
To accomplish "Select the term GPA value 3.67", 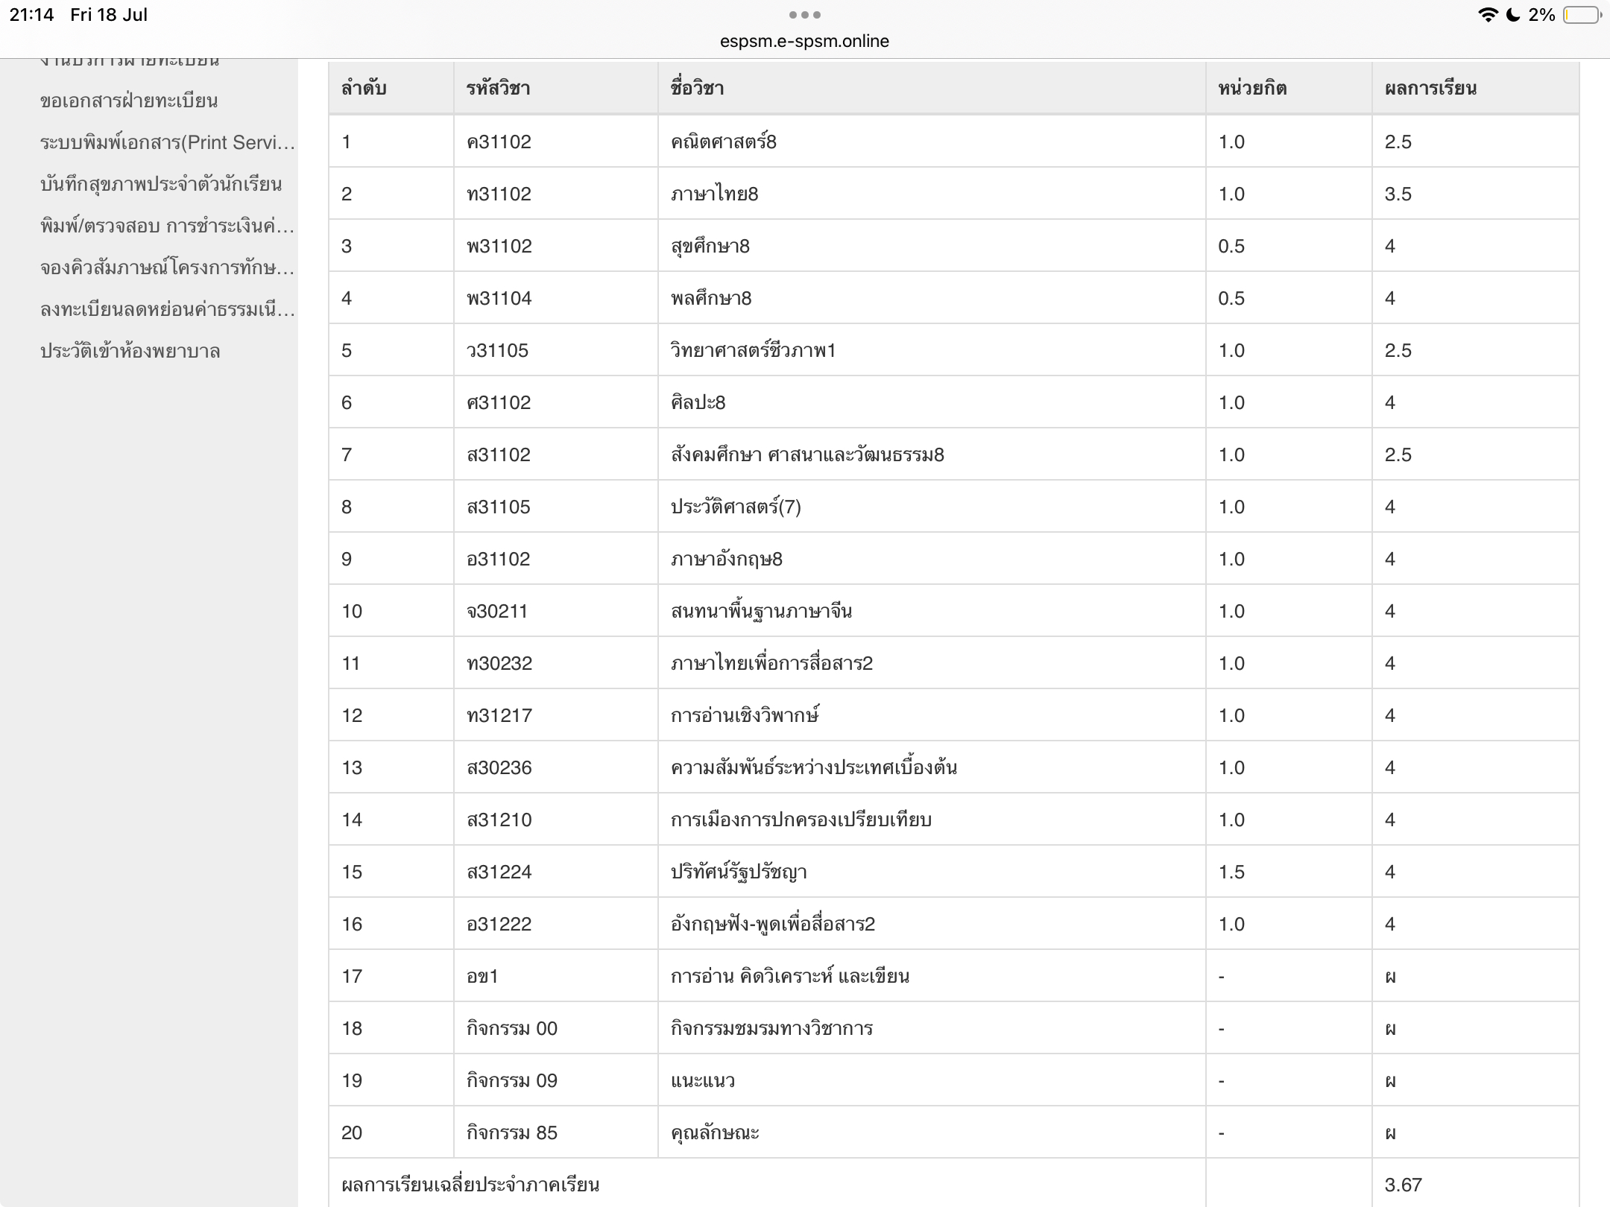I will (1404, 1185).
